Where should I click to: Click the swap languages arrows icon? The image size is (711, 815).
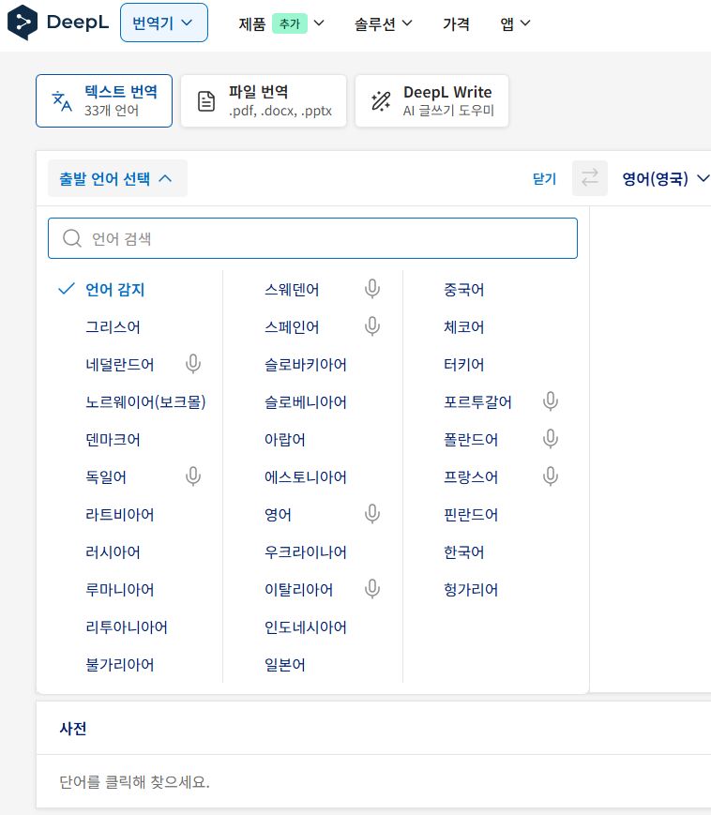pos(590,178)
